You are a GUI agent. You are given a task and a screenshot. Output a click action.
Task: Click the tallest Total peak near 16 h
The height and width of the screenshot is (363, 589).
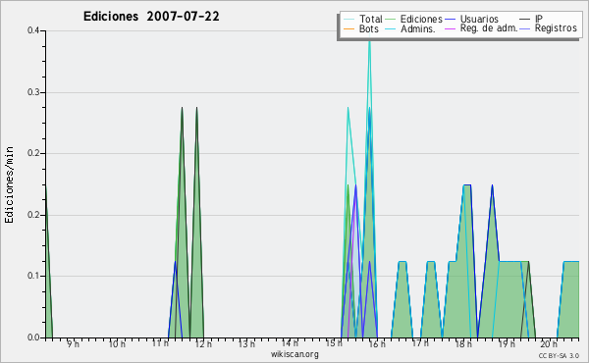point(370,41)
